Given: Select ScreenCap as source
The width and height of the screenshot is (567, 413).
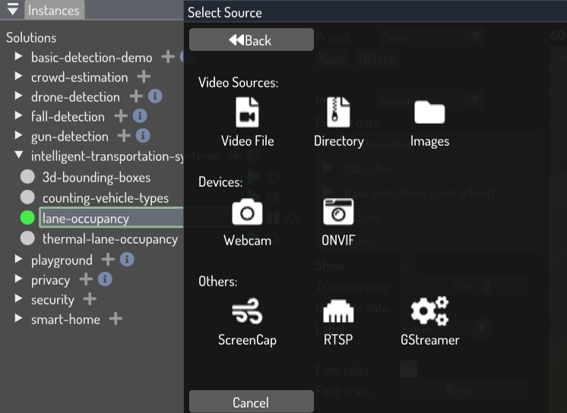Looking at the screenshot, I should click(x=247, y=322).
